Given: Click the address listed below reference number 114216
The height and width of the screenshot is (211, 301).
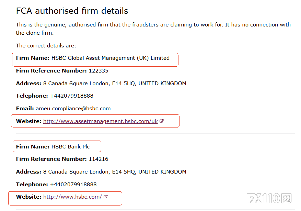Looking at the screenshot, I should (x=115, y=172).
